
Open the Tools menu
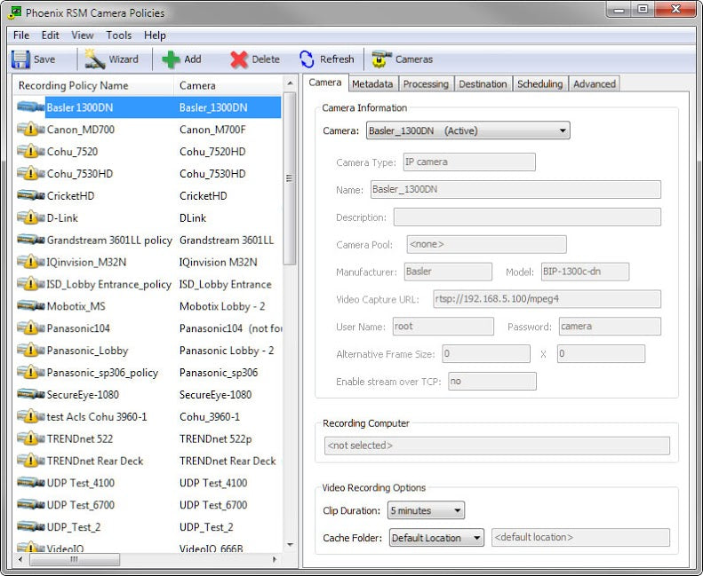click(119, 36)
